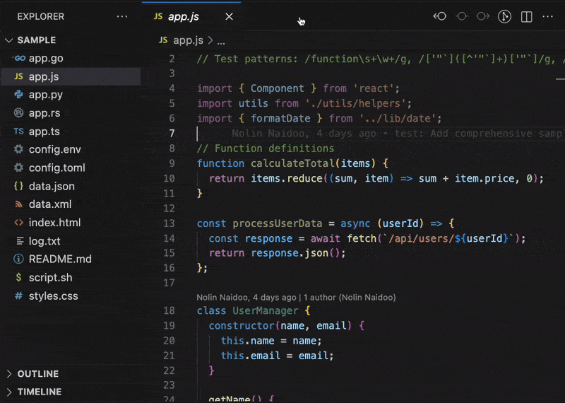
Task: Click the Go icon beside app.go
Action: click(x=18, y=58)
